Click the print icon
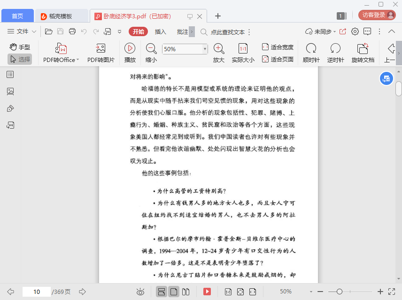The image size is (402, 300). 72,31
